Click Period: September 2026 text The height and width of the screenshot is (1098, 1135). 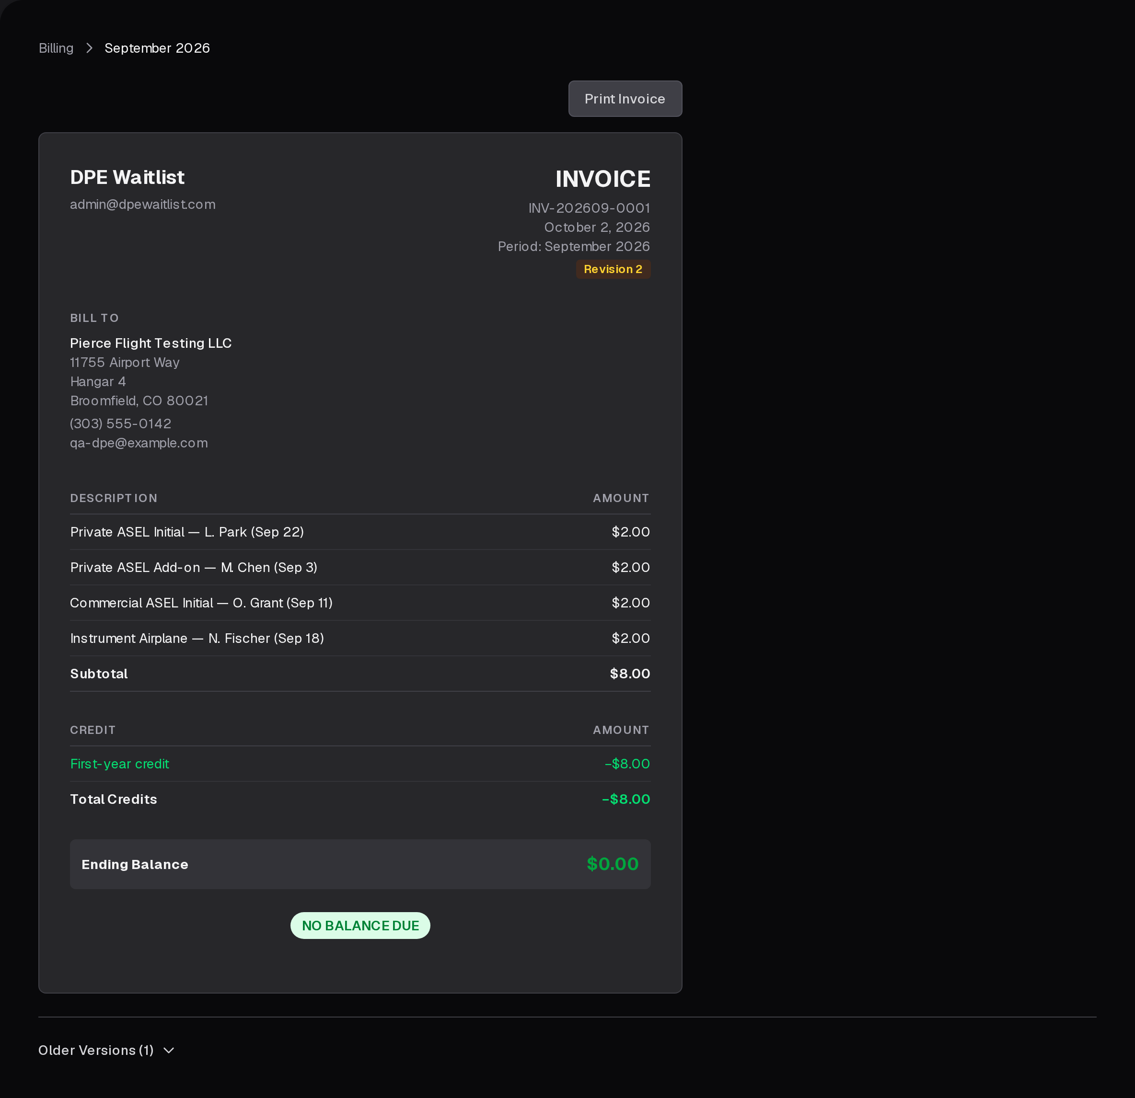[573, 247]
